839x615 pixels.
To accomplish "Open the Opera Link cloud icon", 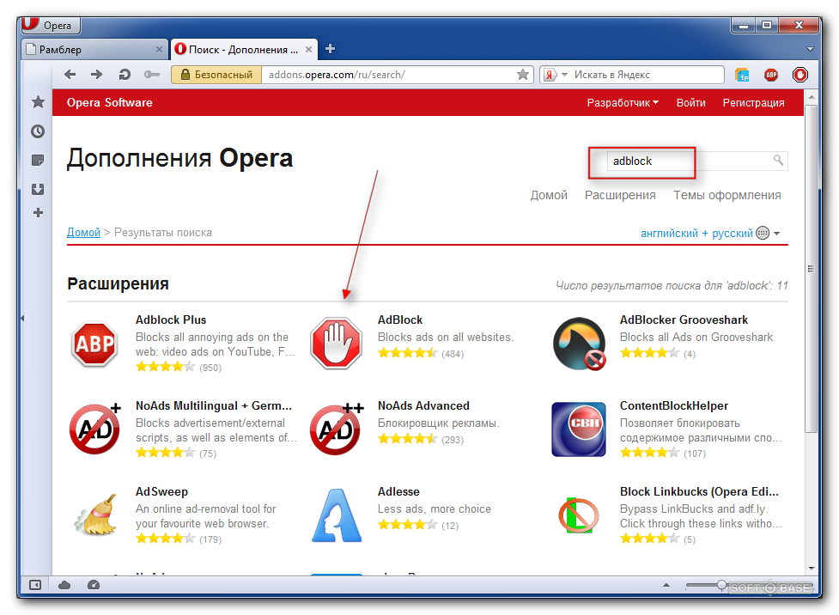I will pos(64,585).
